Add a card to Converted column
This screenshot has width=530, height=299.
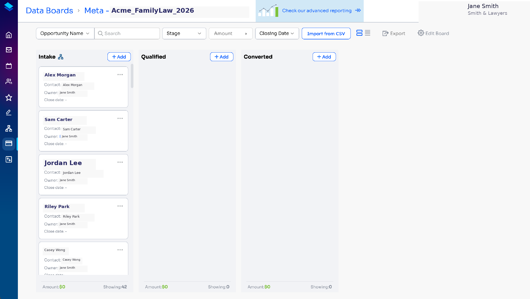[324, 57]
